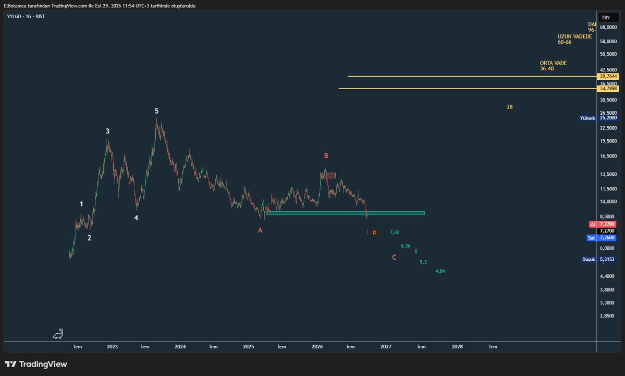Click the Elliotamca TradingView.com header caption
The image size is (625, 376).
coord(100,6)
